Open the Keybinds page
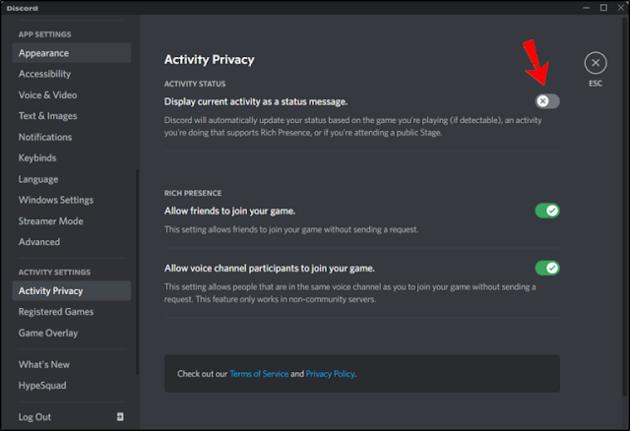Screen dimensions: 630x431 [72, 157]
